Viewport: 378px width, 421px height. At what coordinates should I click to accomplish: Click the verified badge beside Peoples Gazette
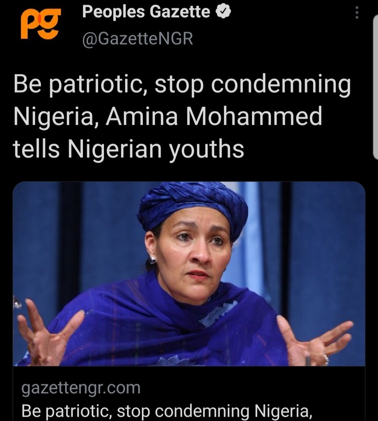coord(224,12)
